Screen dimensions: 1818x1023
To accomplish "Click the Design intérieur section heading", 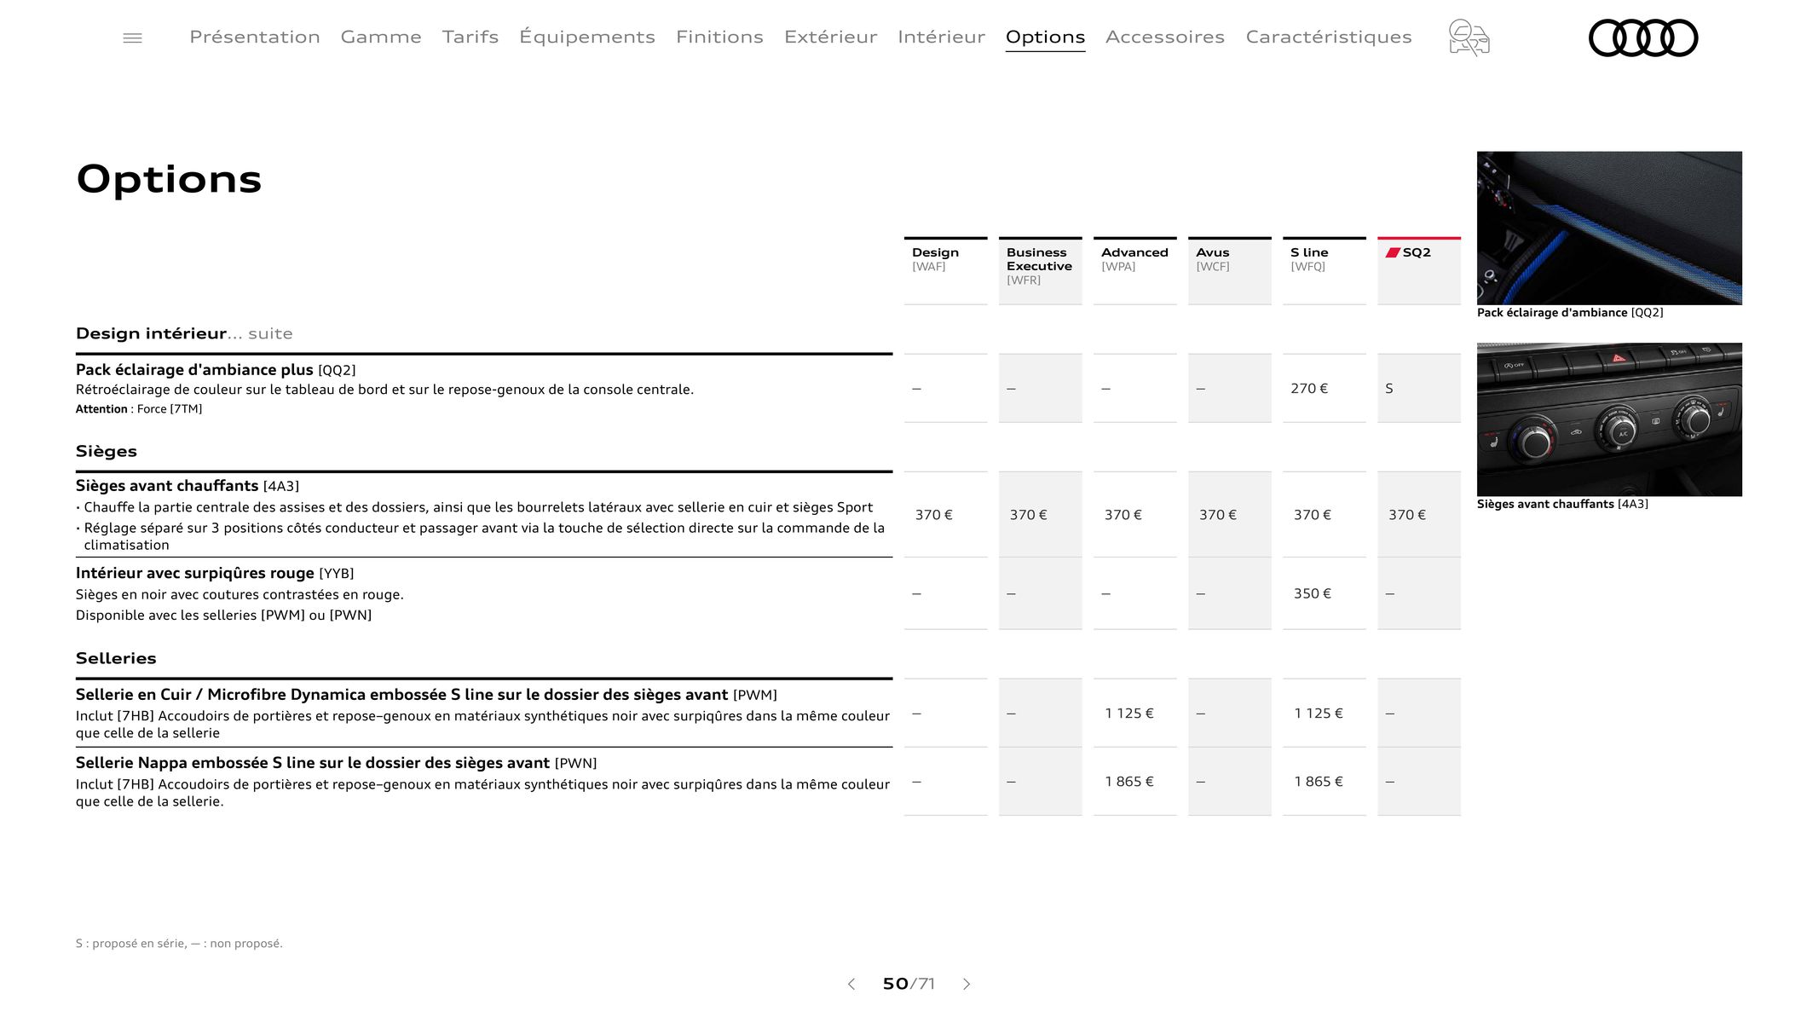I will point(151,333).
